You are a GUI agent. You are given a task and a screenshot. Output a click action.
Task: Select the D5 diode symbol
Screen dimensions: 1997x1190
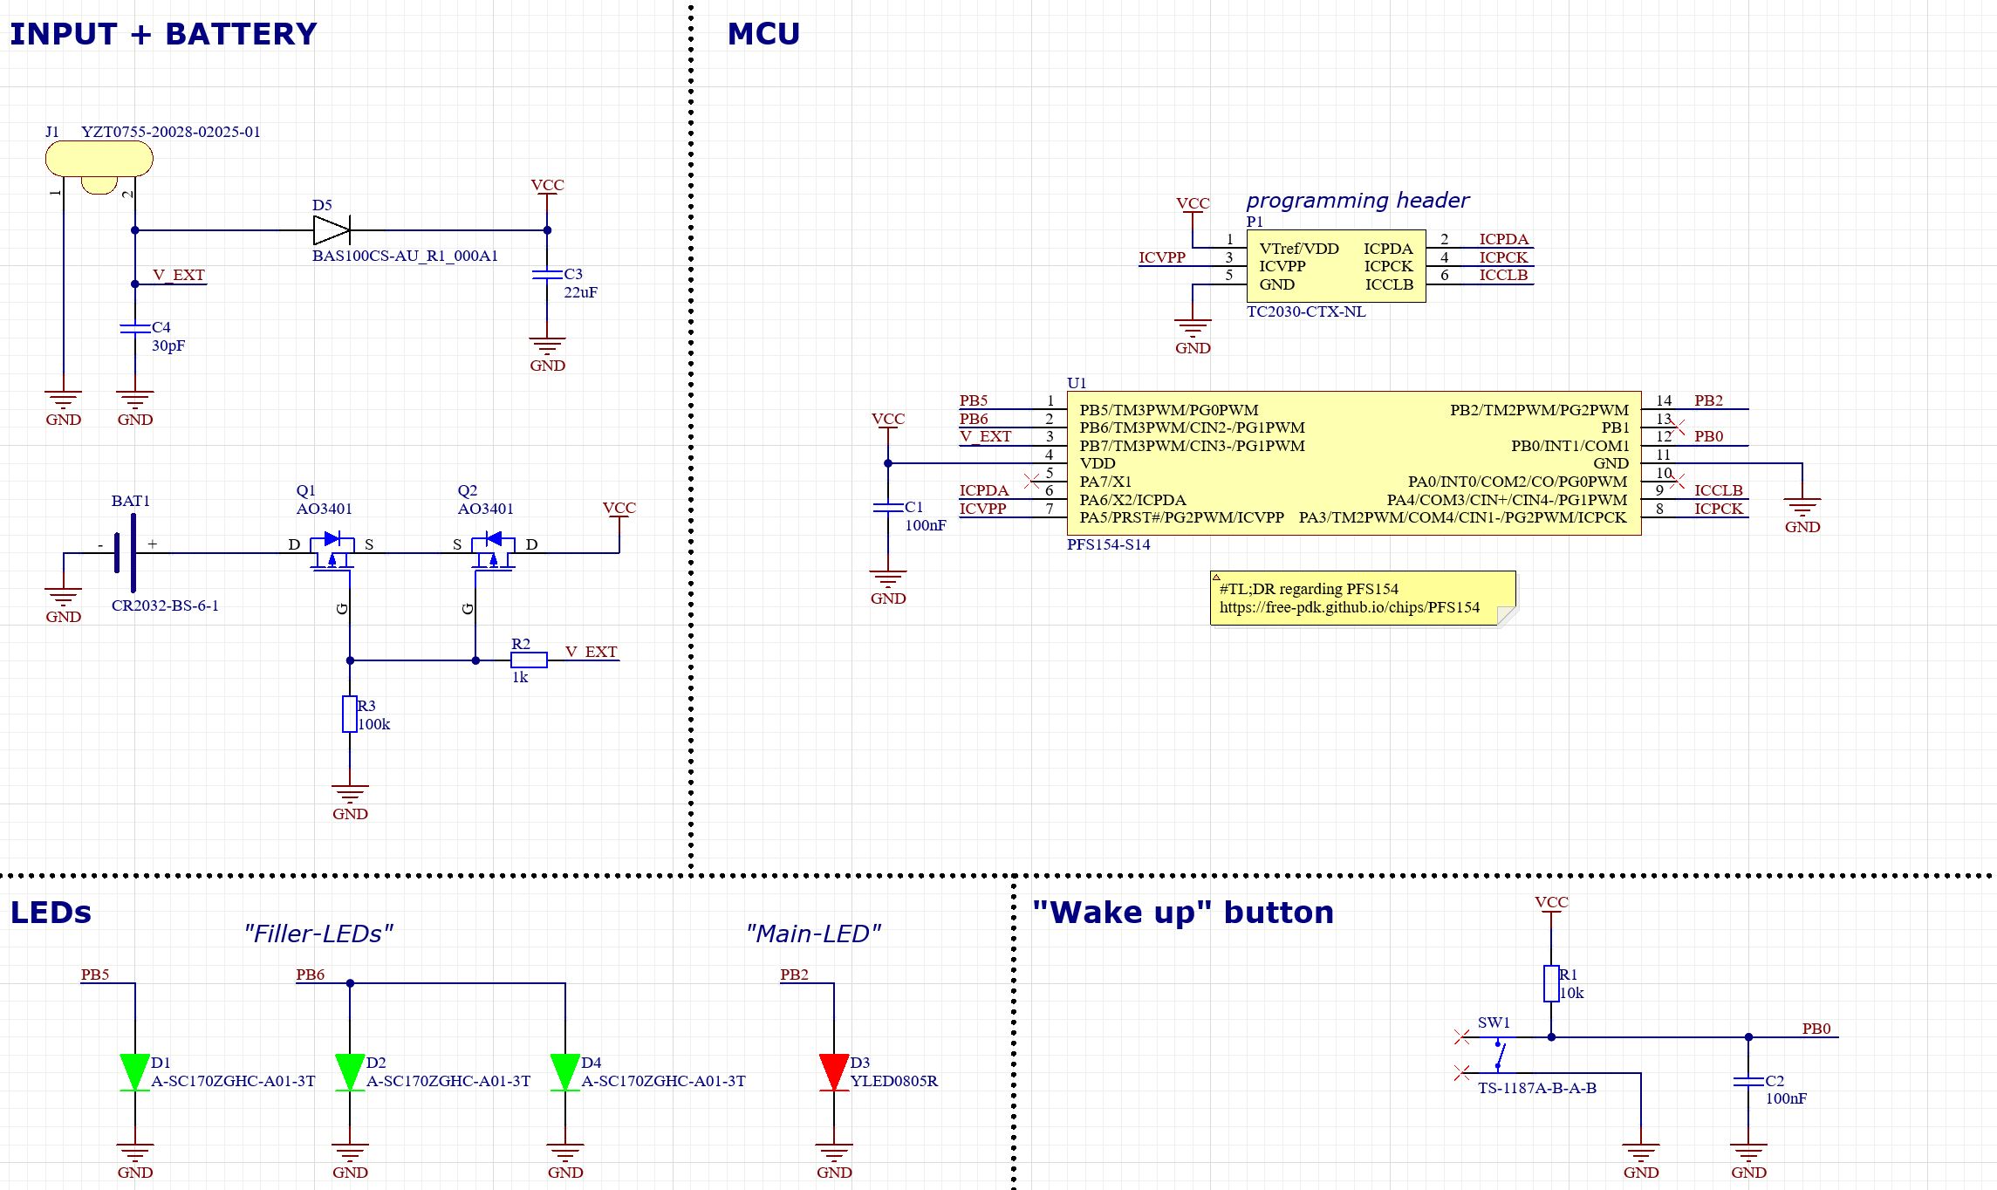coord(331,230)
